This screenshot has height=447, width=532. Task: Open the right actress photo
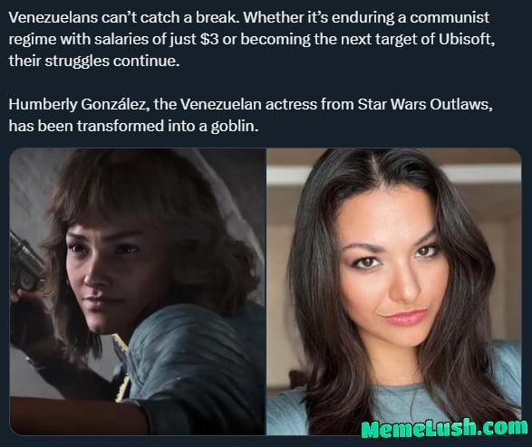coord(394,291)
